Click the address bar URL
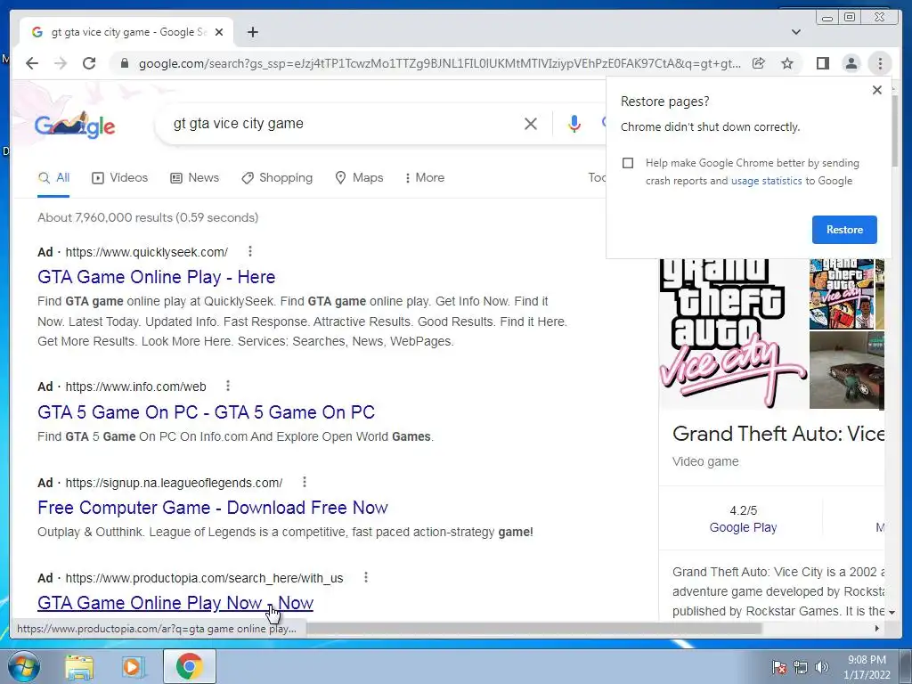The image size is (912, 684). pos(439,63)
